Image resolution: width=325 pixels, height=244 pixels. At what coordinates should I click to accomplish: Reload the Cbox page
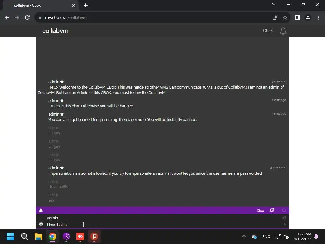pos(27,18)
